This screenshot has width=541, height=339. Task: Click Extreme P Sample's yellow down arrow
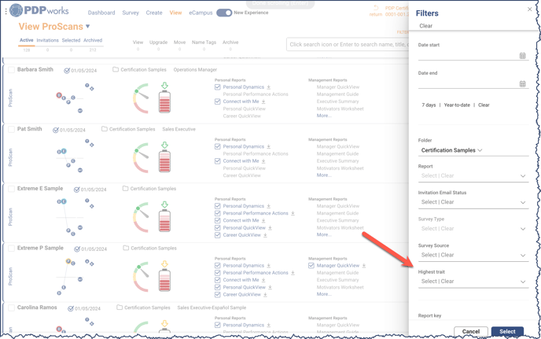[164, 264]
